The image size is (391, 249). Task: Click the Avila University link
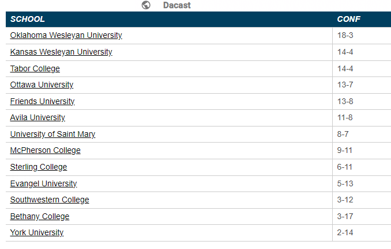(x=37, y=118)
